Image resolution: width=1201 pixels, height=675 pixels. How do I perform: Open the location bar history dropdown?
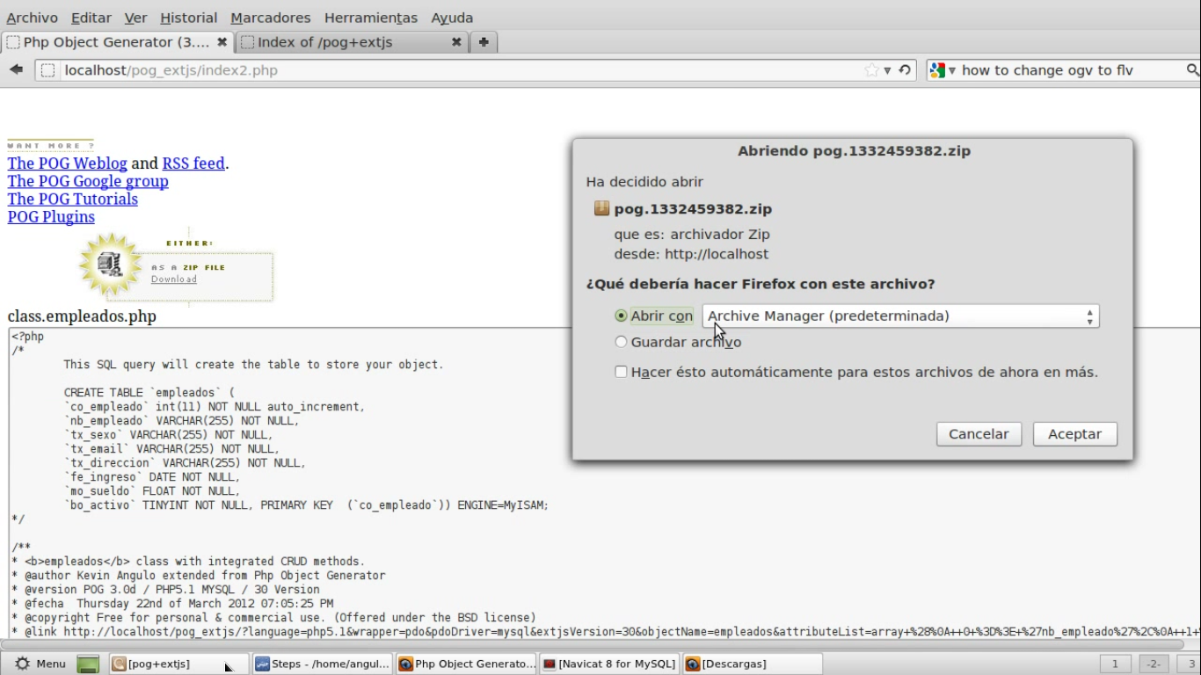tap(889, 69)
